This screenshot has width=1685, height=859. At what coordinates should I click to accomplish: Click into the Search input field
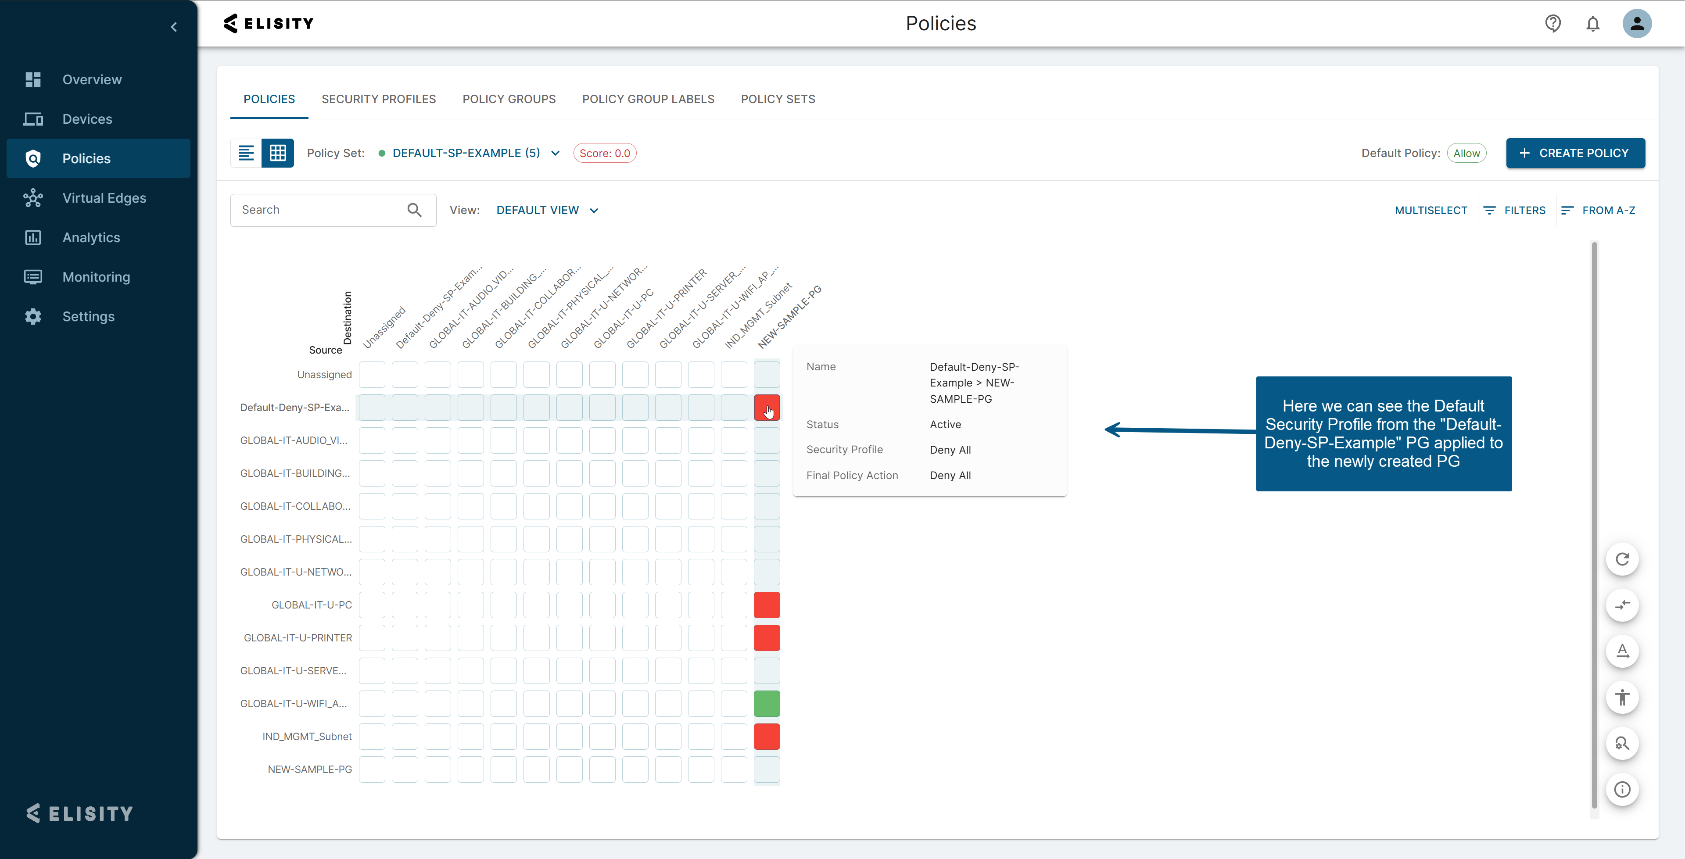click(317, 210)
